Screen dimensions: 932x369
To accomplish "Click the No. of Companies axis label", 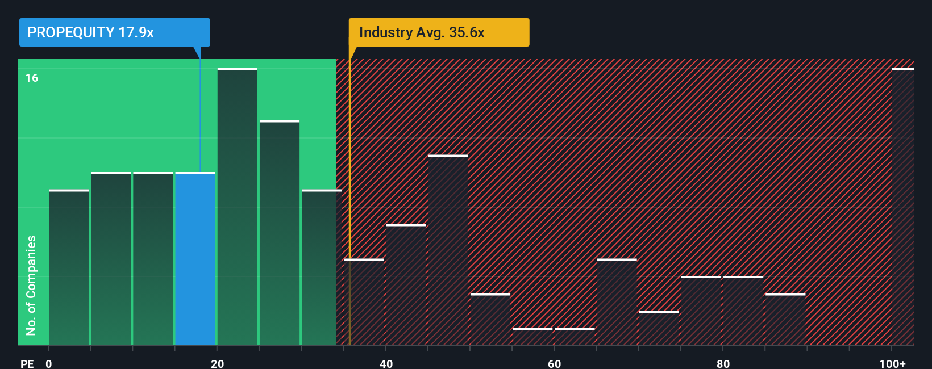I will point(31,285).
